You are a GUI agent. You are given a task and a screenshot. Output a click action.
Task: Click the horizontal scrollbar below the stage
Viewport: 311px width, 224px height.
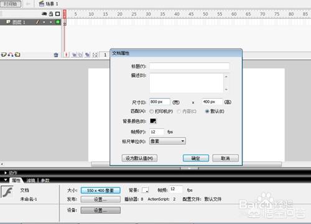pyautogui.click(x=186, y=164)
